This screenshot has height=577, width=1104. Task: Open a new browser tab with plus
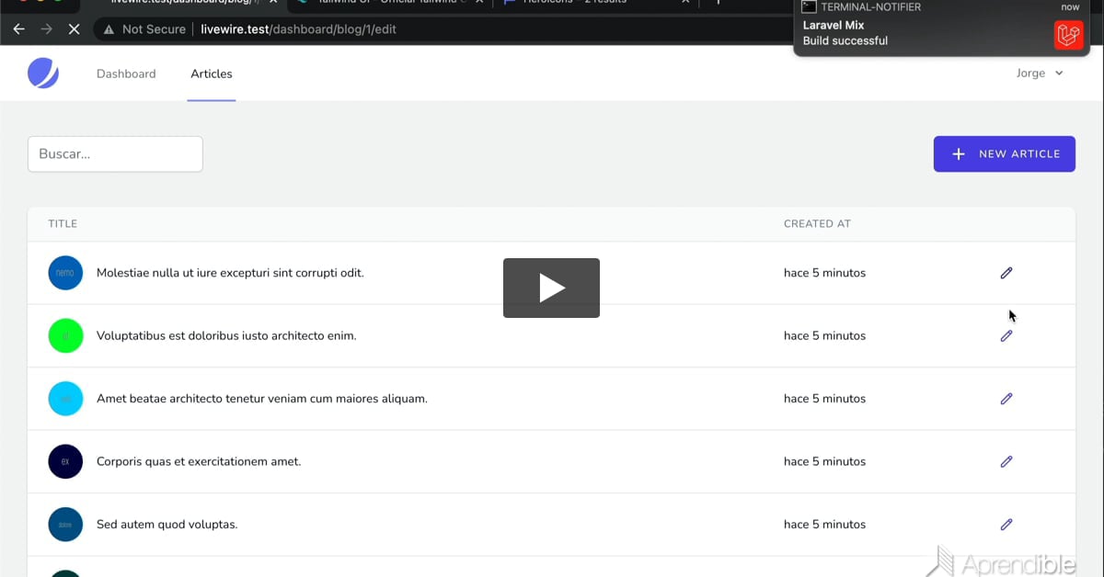pyautogui.click(x=719, y=3)
